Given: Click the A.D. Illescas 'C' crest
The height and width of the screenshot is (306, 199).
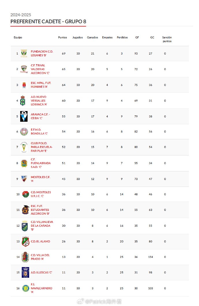Looking at the screenshot, I should click(x=25, y=272).
